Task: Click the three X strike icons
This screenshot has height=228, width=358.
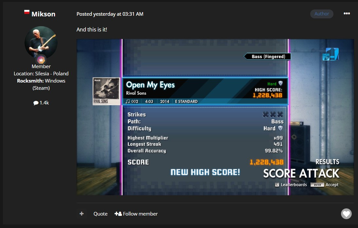Action: [x=273, y=114]
